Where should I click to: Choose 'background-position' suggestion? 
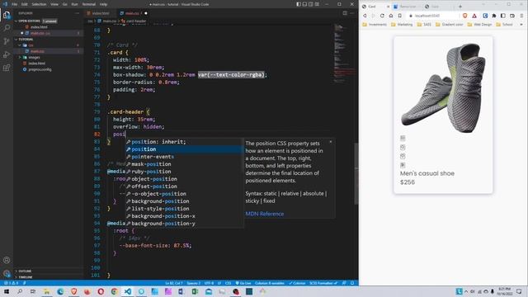[x=184, y=201]
